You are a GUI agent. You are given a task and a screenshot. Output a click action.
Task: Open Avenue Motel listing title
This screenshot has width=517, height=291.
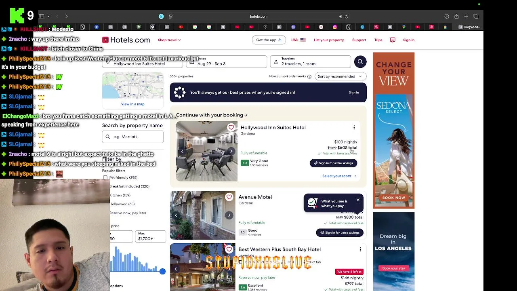point(255,197)
